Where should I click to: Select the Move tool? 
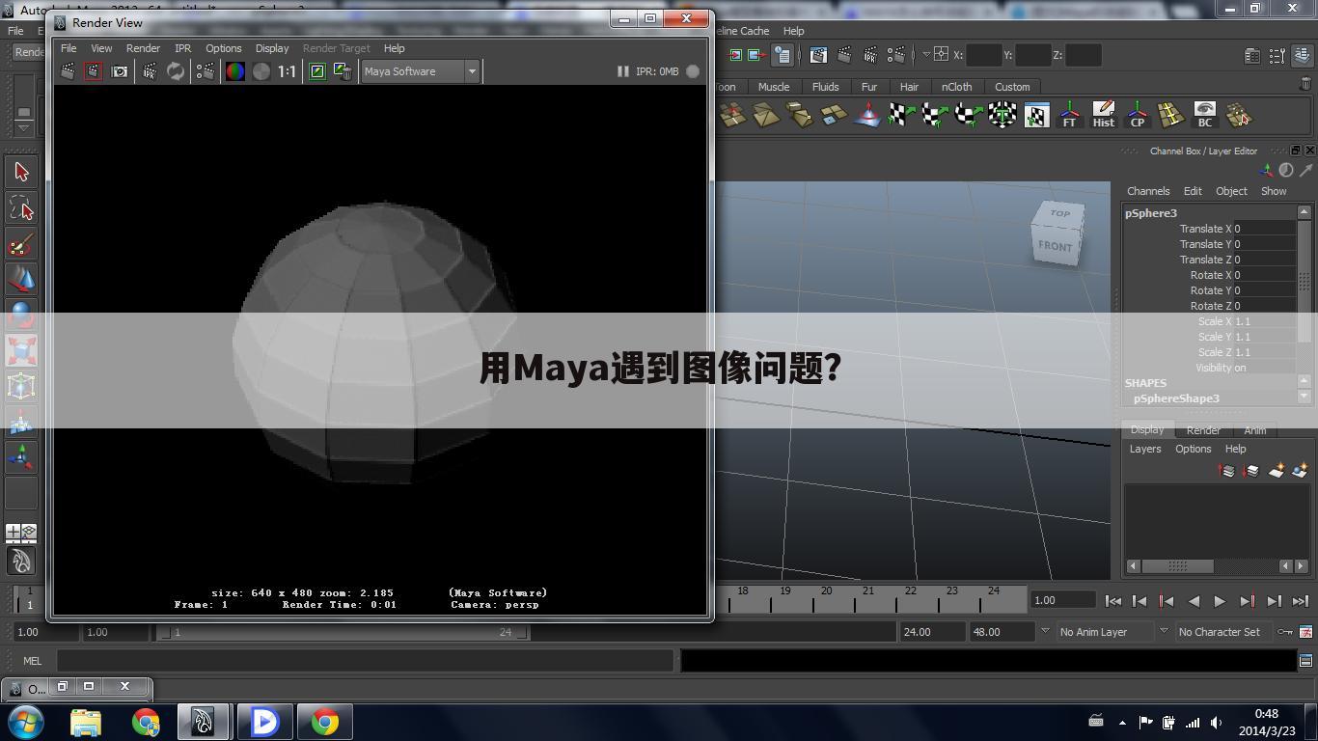(x=21, y=280)
